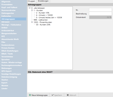Open Datenbereinigung in sidebar
Viewport: 113px width, 97px height.
point(9,77)
